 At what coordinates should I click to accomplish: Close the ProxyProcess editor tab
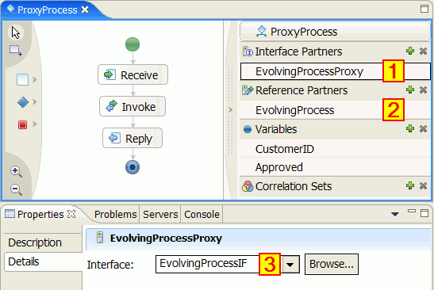[x=85, y=10]
